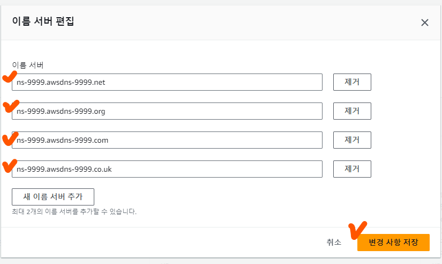Viewport: 442px width, 264px height.
Task: Remove the .net name server with 제거
Action: [x=352, y=82]
